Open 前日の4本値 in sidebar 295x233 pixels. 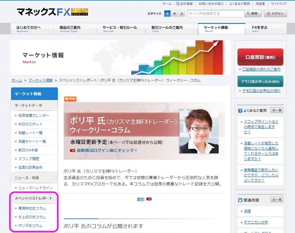tap(28, 150)
